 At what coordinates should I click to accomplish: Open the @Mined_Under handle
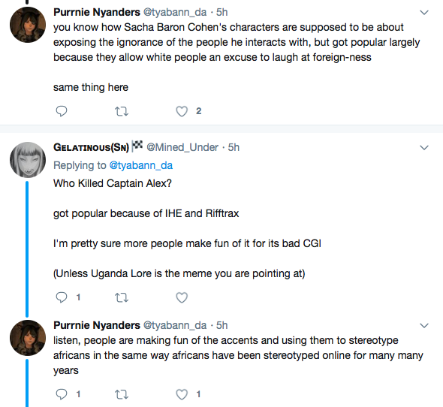coord(182,147)
